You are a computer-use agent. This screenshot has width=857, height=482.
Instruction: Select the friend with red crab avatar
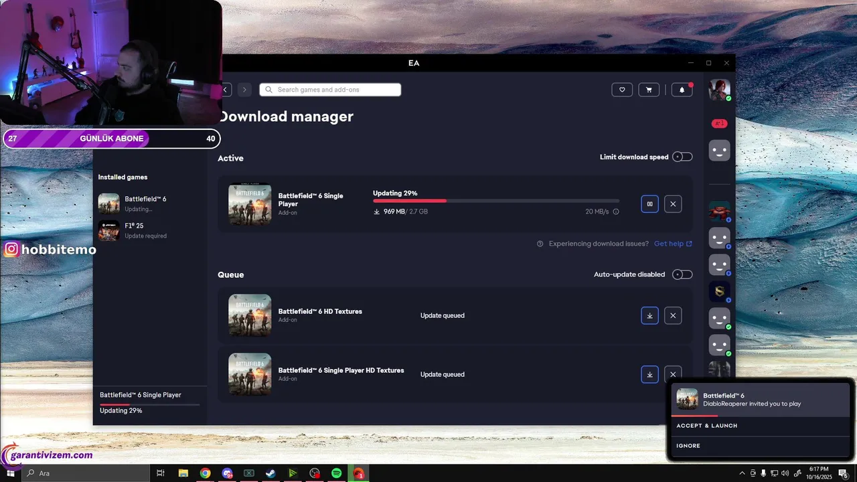coord(719,211)
